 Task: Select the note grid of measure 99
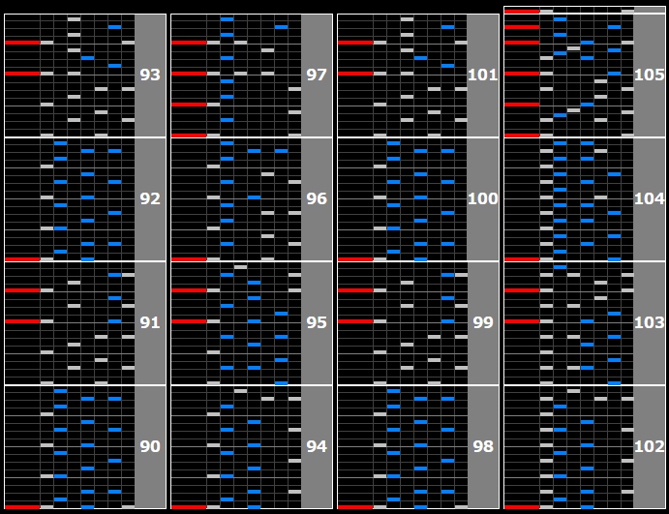[403, 323]
